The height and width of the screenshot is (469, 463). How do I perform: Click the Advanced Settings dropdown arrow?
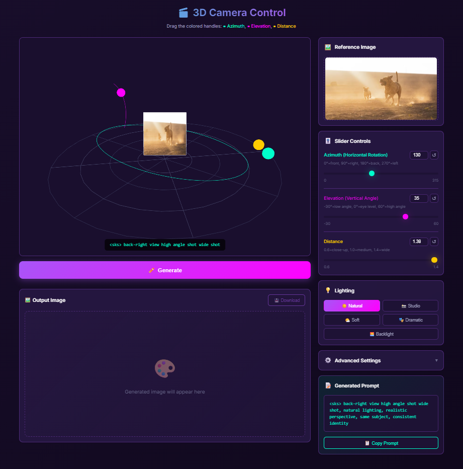pyautogui.click(x=436, y=360)
